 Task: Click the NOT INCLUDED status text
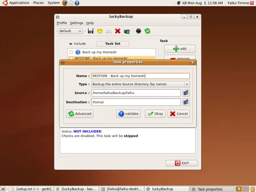tap(87, 131)
